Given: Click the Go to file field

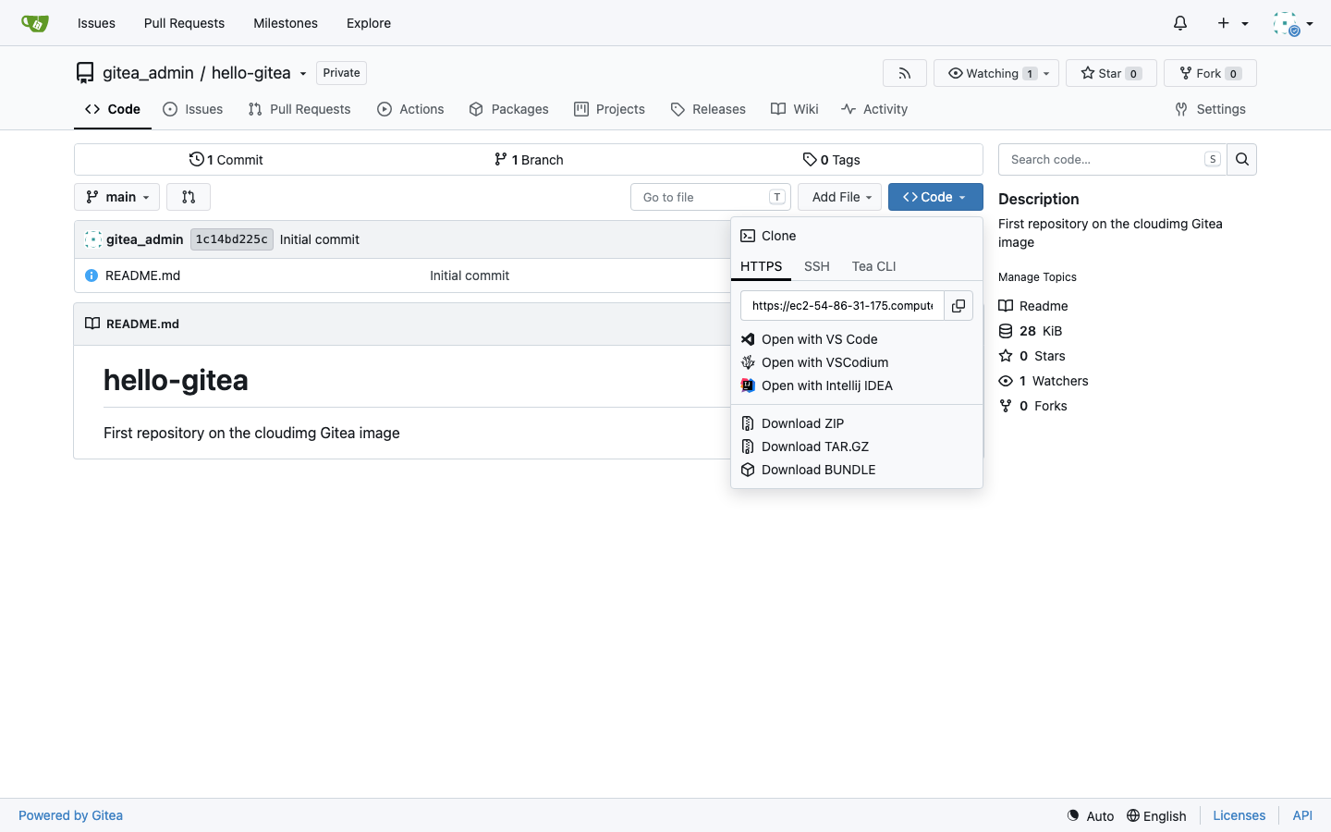Looking at the screenshot, I should click(x=710, y=197).
